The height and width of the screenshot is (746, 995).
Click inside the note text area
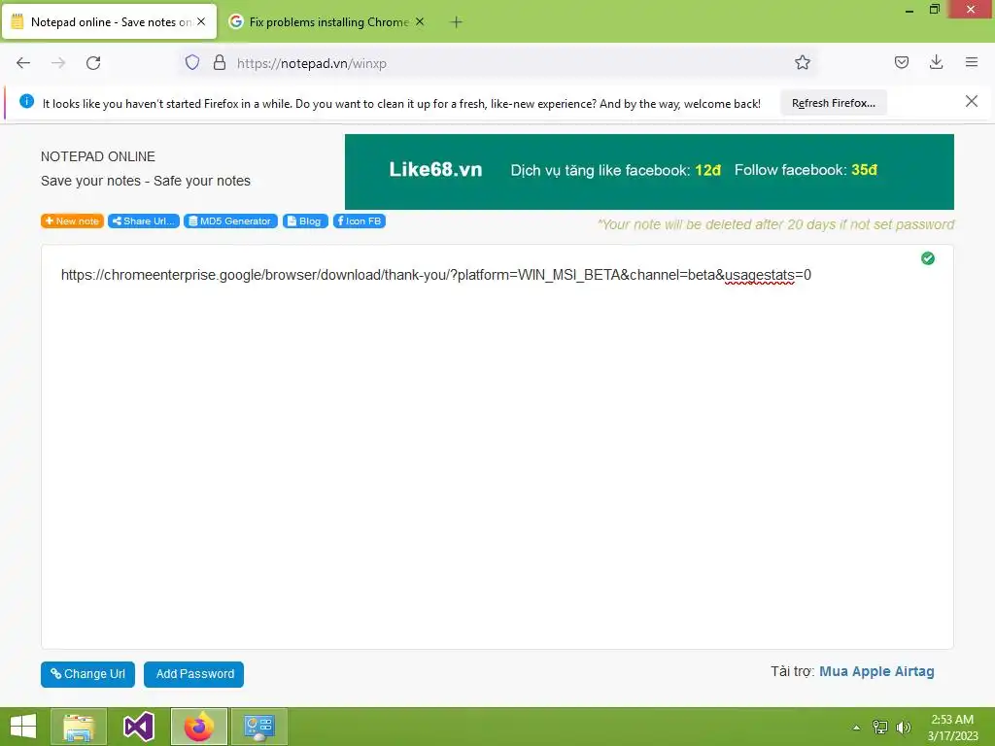click(x=497, y=447)
